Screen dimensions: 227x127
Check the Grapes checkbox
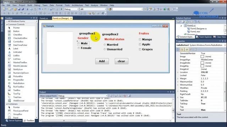click(146, 49)
